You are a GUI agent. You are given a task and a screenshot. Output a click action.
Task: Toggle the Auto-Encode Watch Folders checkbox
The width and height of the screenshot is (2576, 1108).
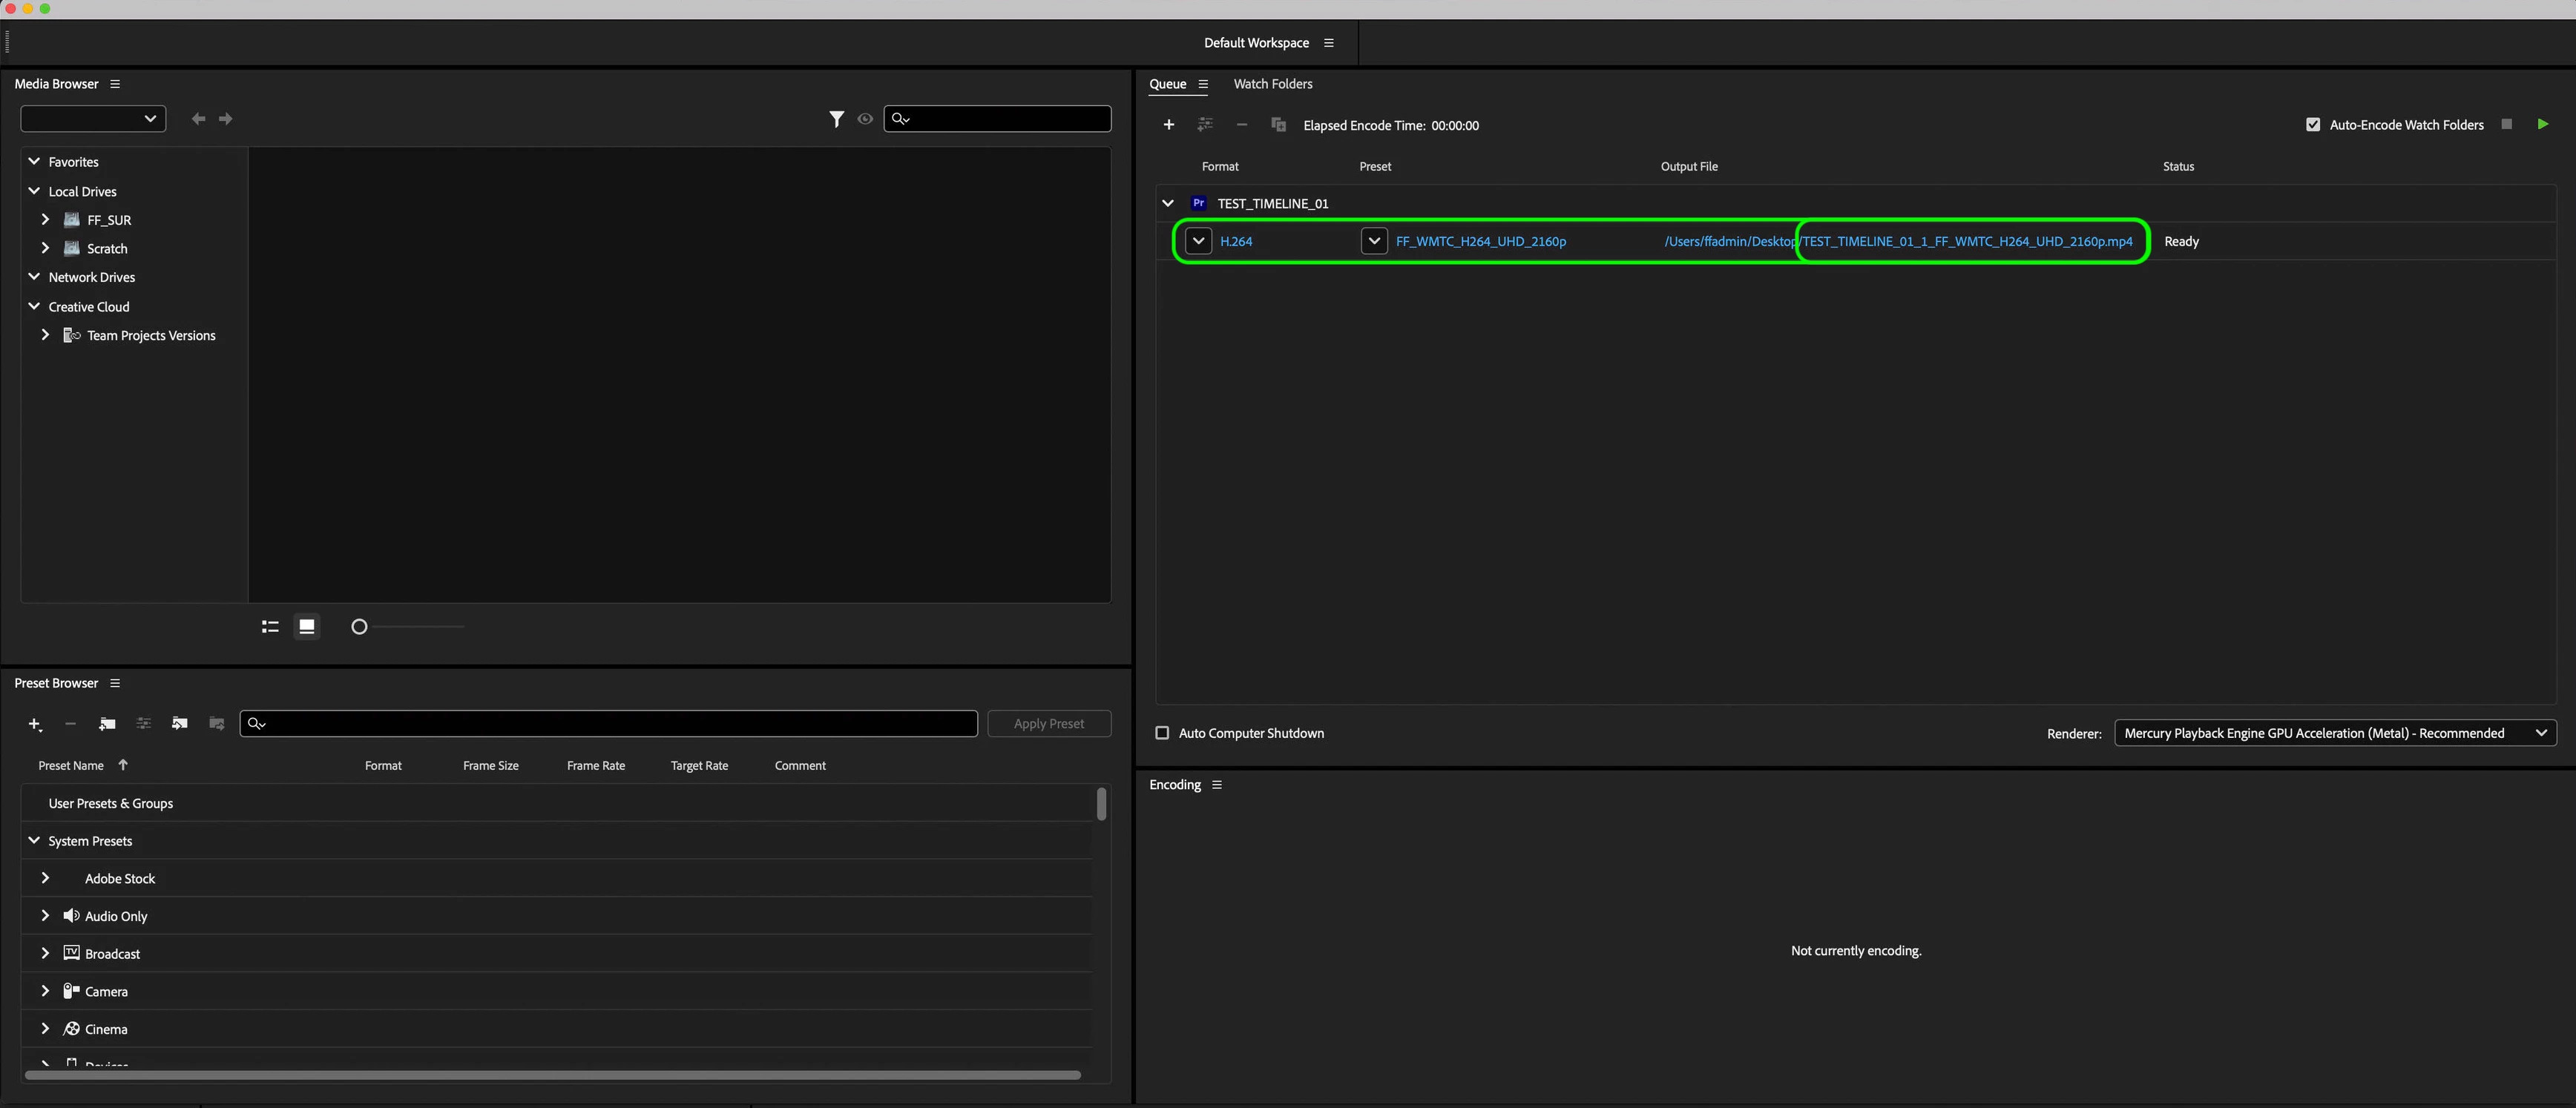(2313, 125)
